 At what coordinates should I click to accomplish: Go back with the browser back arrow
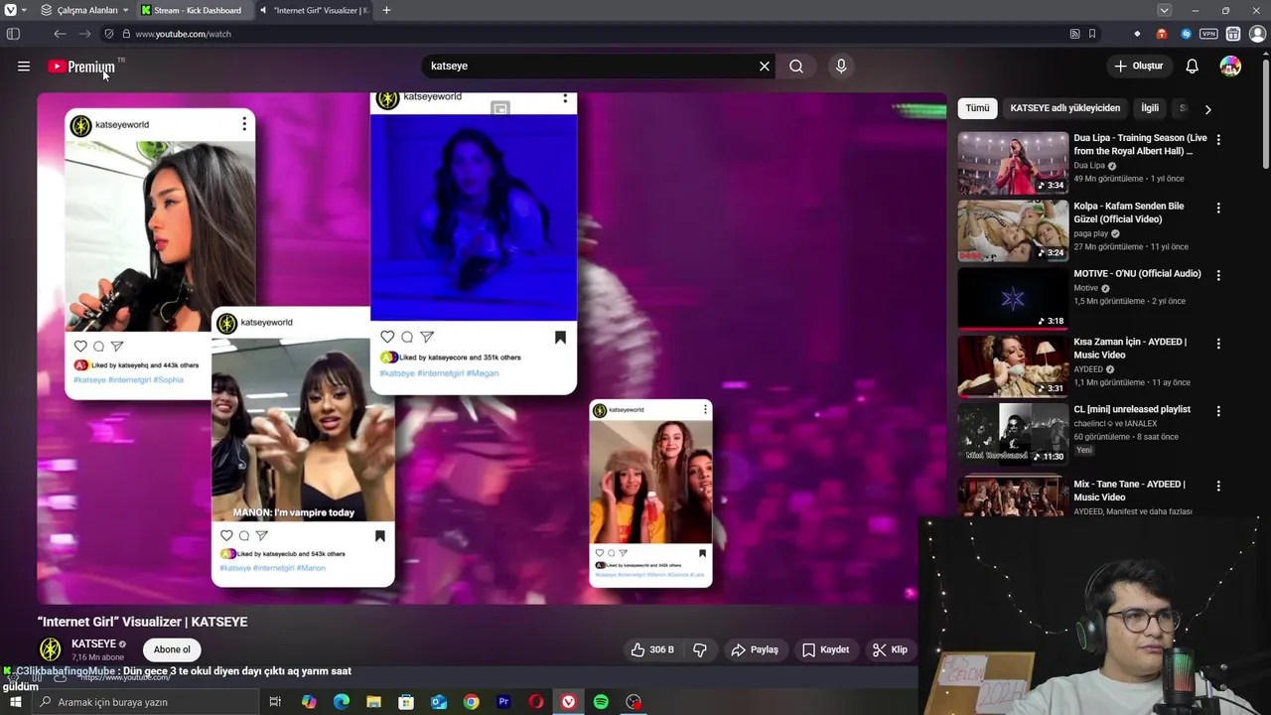[x=60, y=34]
